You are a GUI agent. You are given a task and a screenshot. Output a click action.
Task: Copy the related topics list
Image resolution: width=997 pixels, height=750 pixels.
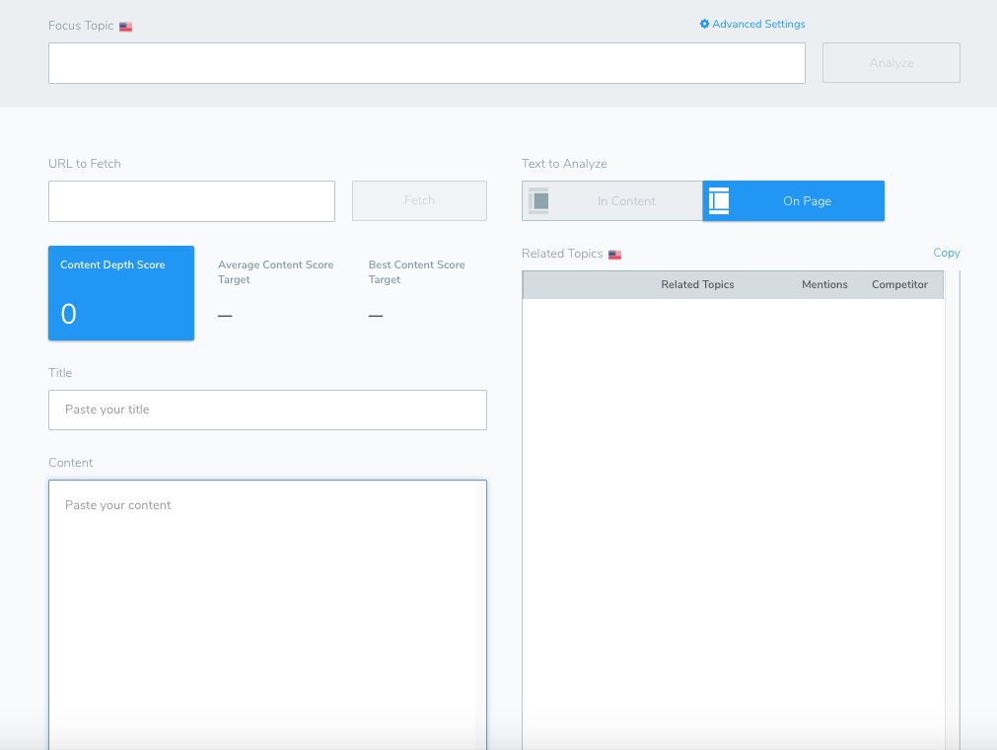(946, 253)
